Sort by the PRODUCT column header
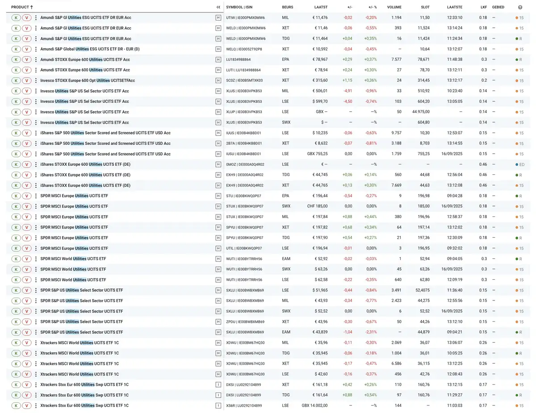 [22, 7]
